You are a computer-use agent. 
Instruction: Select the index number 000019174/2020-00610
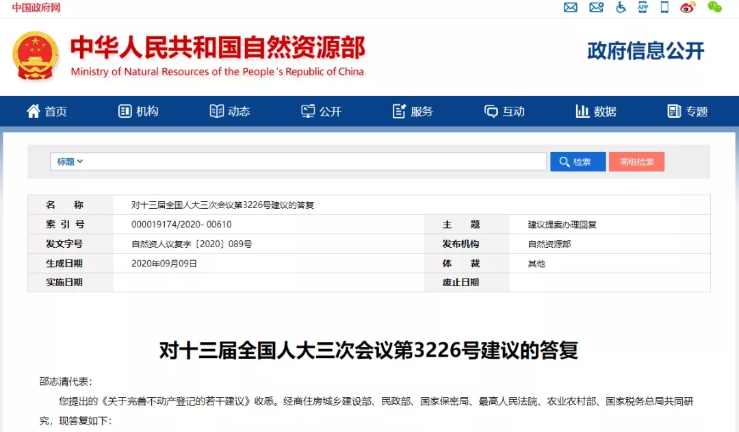(x=181, y=225)
